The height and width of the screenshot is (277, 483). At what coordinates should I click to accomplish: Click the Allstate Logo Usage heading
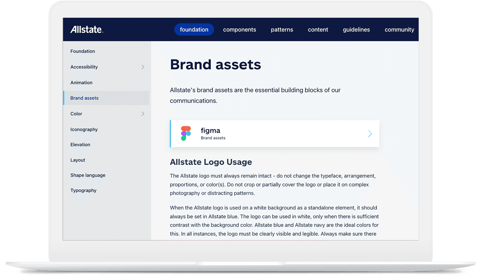pos(211,162)
